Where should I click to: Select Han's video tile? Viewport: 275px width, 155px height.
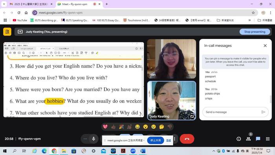click(x=172, y=59)
